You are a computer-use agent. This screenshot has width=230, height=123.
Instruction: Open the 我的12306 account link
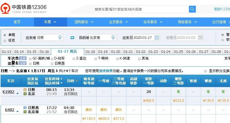coord(222,9)
